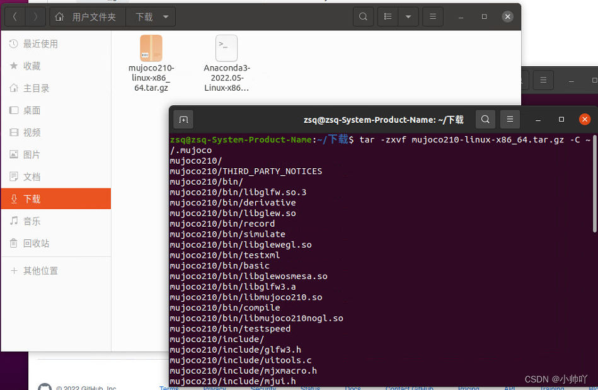The image size is (598, 390).
Task: Click the mujoco210/bin/libglewegl.so output line
Action: [241, 244]
